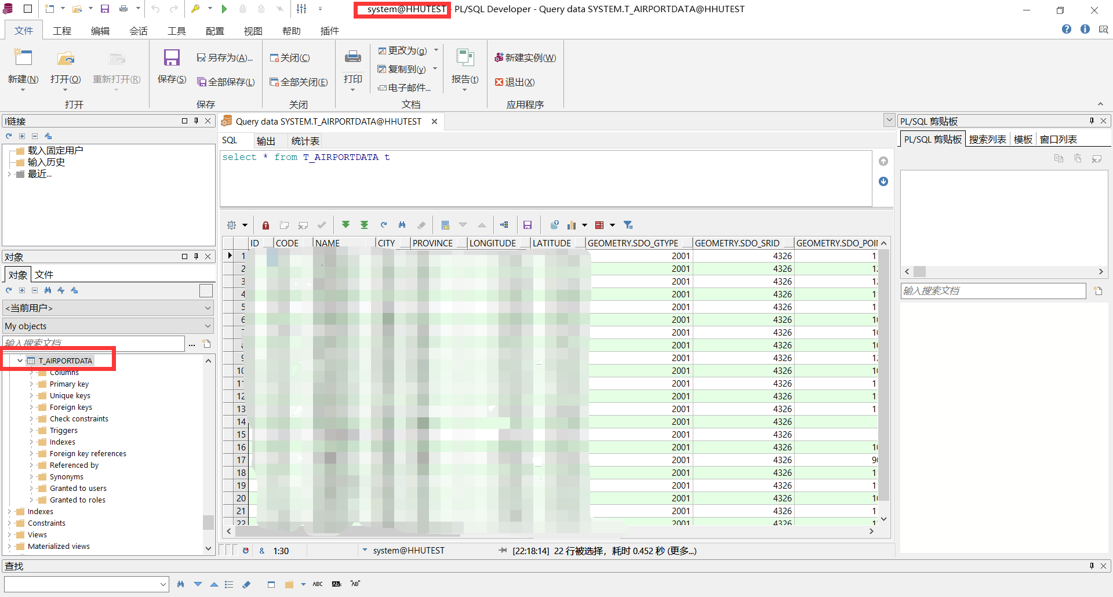This screenshot has height=597, width=1113.
Task: Run the query with the green execute arrow
Action: coord(225,9)
